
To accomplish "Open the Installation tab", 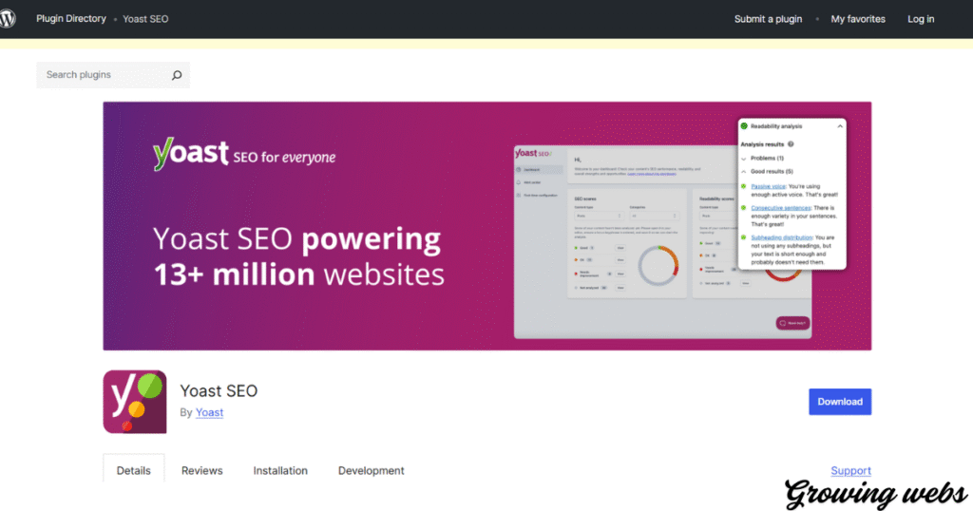I will tap(280, 471).
